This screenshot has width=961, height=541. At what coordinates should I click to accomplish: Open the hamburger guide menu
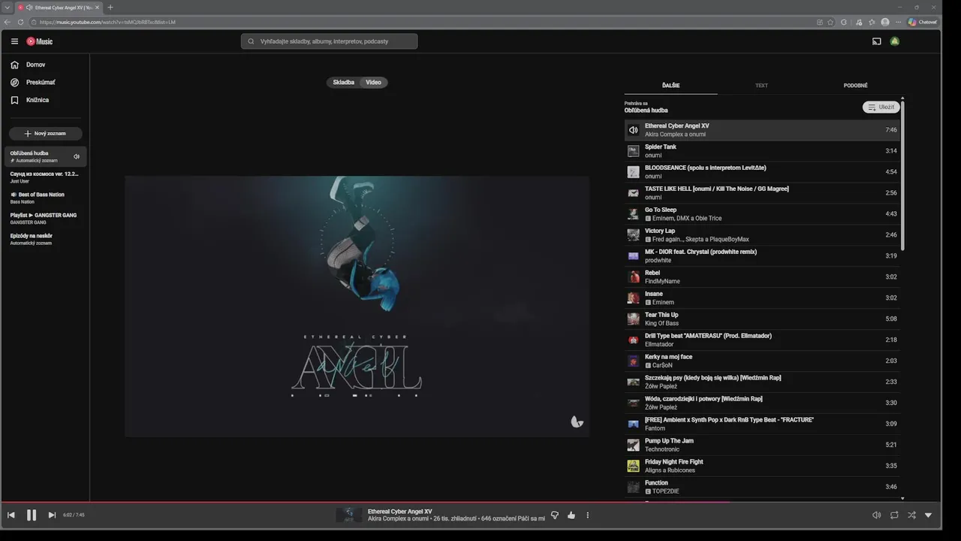coord(14,41)
